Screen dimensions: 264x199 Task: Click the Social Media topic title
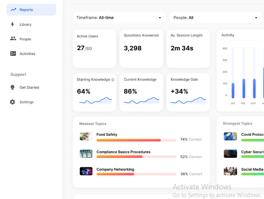pos(252,169)
